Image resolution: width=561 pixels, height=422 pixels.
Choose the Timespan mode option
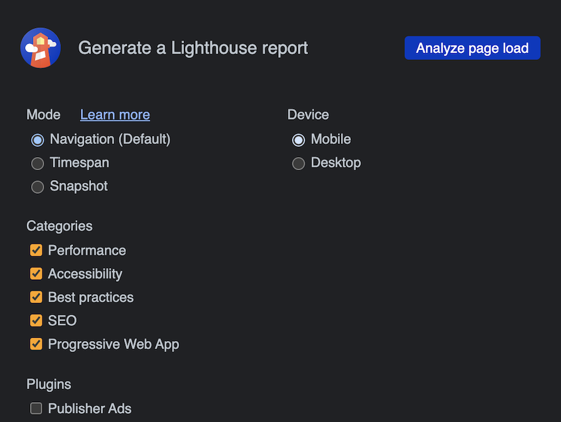pos(37,163)
